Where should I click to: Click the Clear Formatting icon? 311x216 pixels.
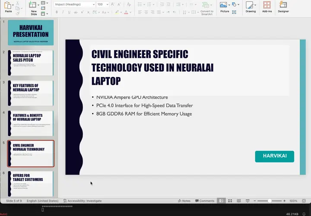pyautogui.click(x=129, y=4)
